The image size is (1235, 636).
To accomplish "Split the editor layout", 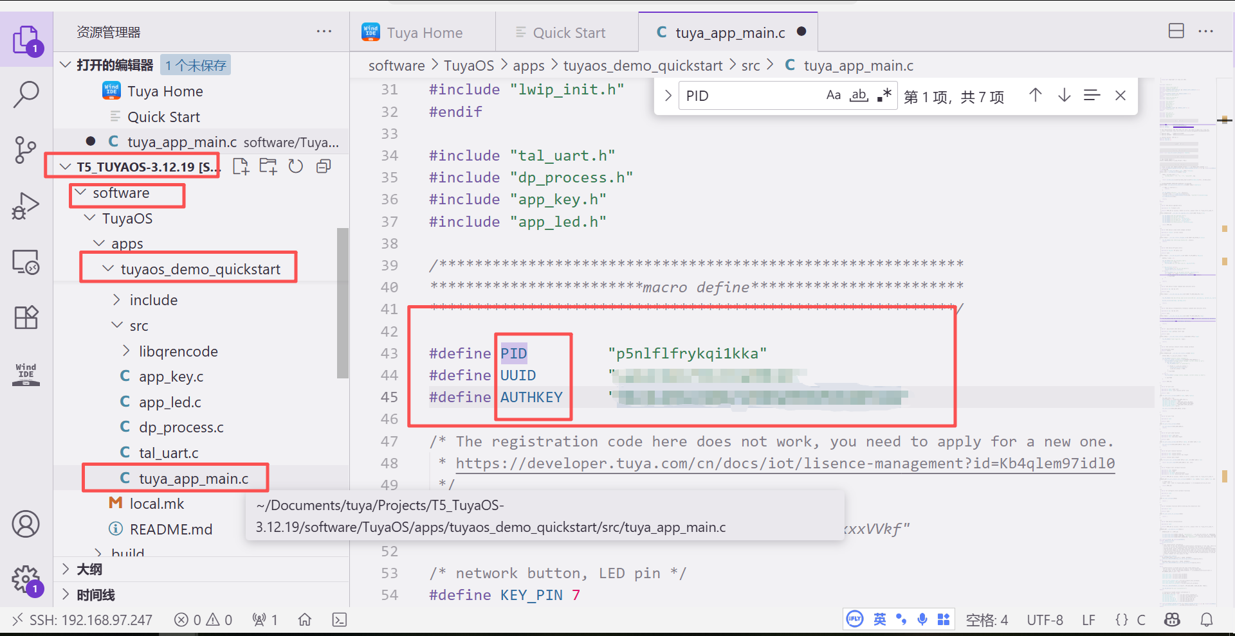I will coord(1176,31).
